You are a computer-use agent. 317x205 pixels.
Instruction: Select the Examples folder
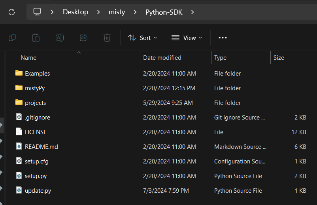(37, 73)
